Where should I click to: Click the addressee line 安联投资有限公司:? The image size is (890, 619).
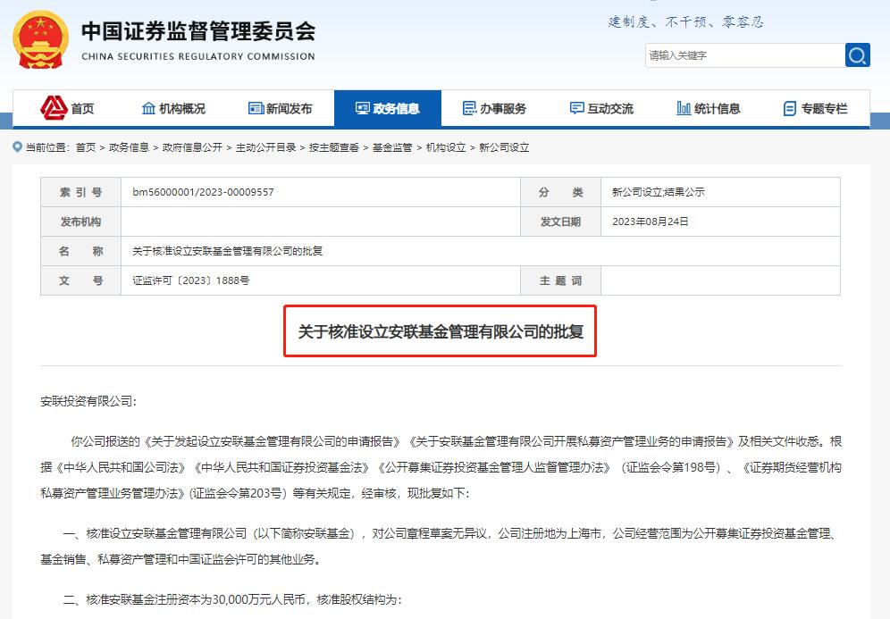[88, 401]
